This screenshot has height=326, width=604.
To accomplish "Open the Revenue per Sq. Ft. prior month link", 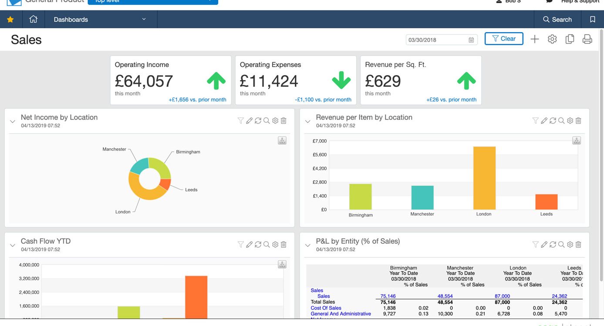I will pyautogui.click(x=451, y=100).
